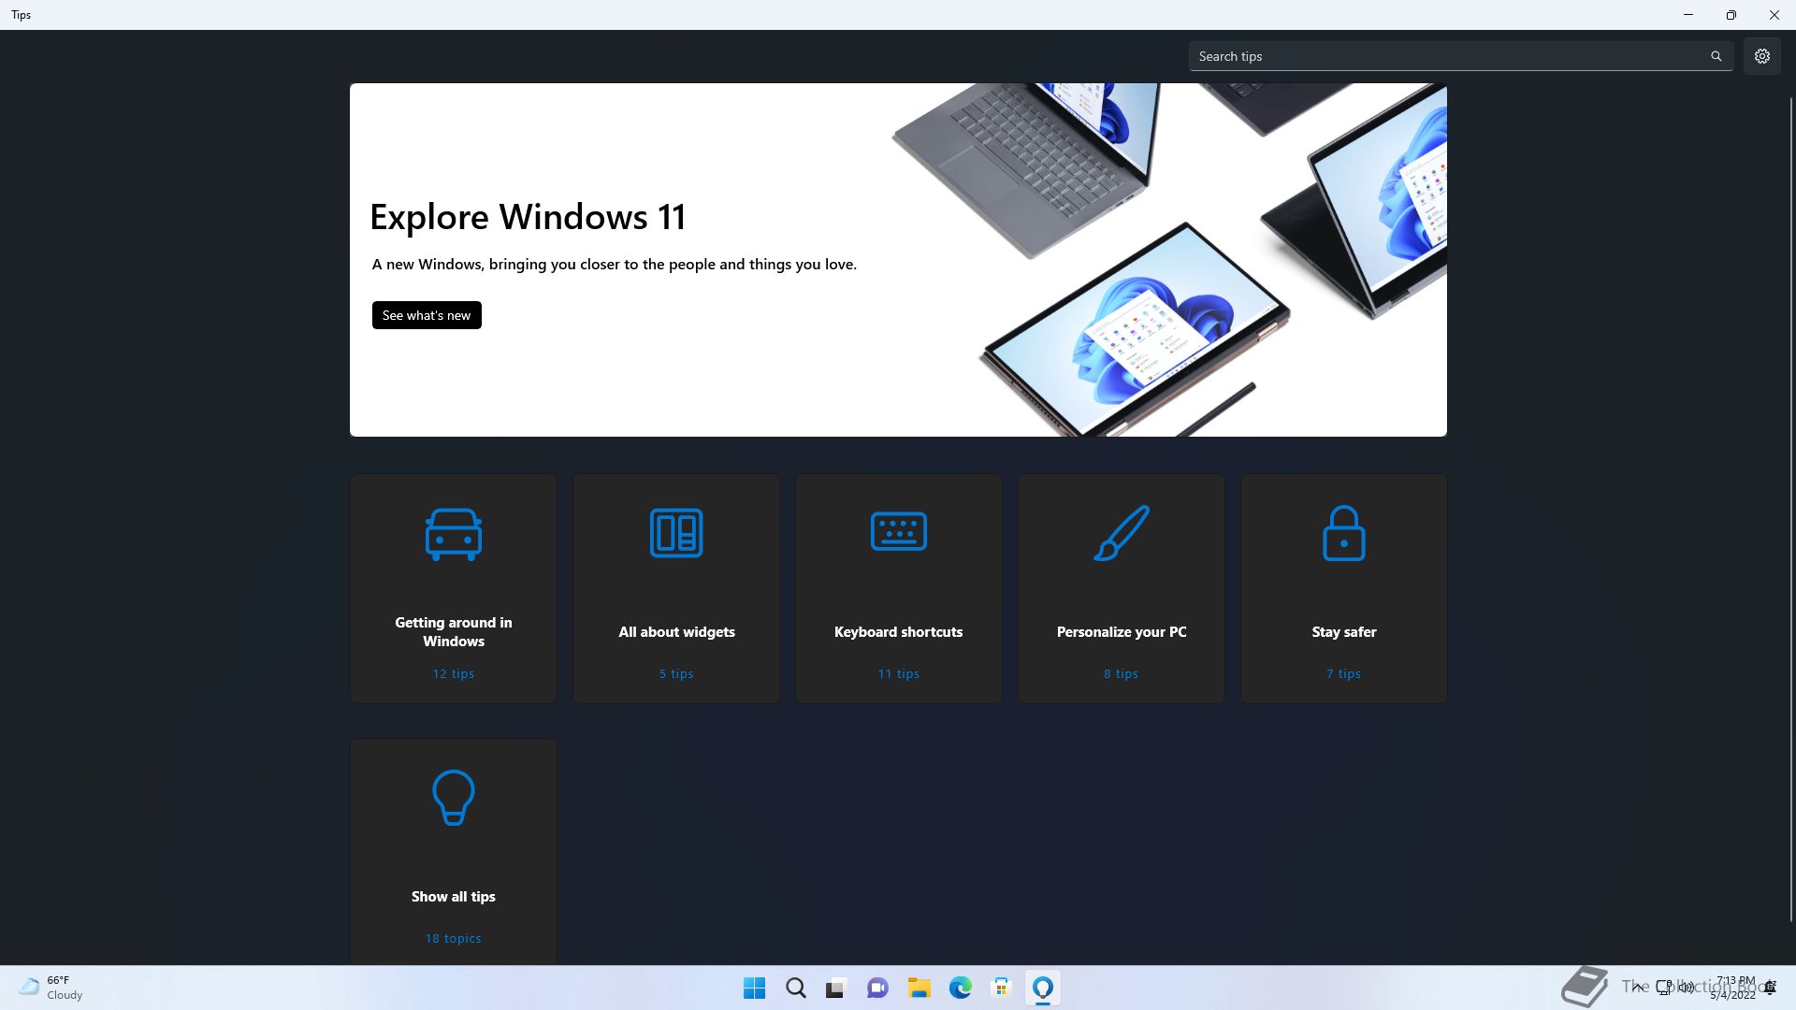
Task: Click the vertical scrollbar of the Tips window
Action: 1791,509
